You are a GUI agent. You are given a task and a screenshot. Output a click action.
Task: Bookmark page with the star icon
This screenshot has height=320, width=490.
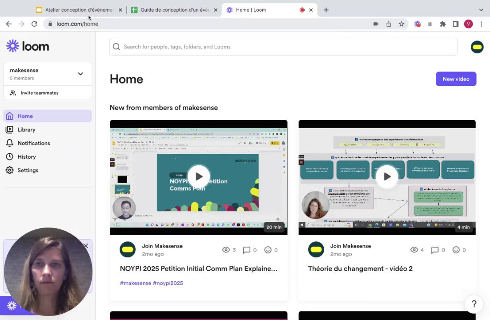tap(401, 24)
